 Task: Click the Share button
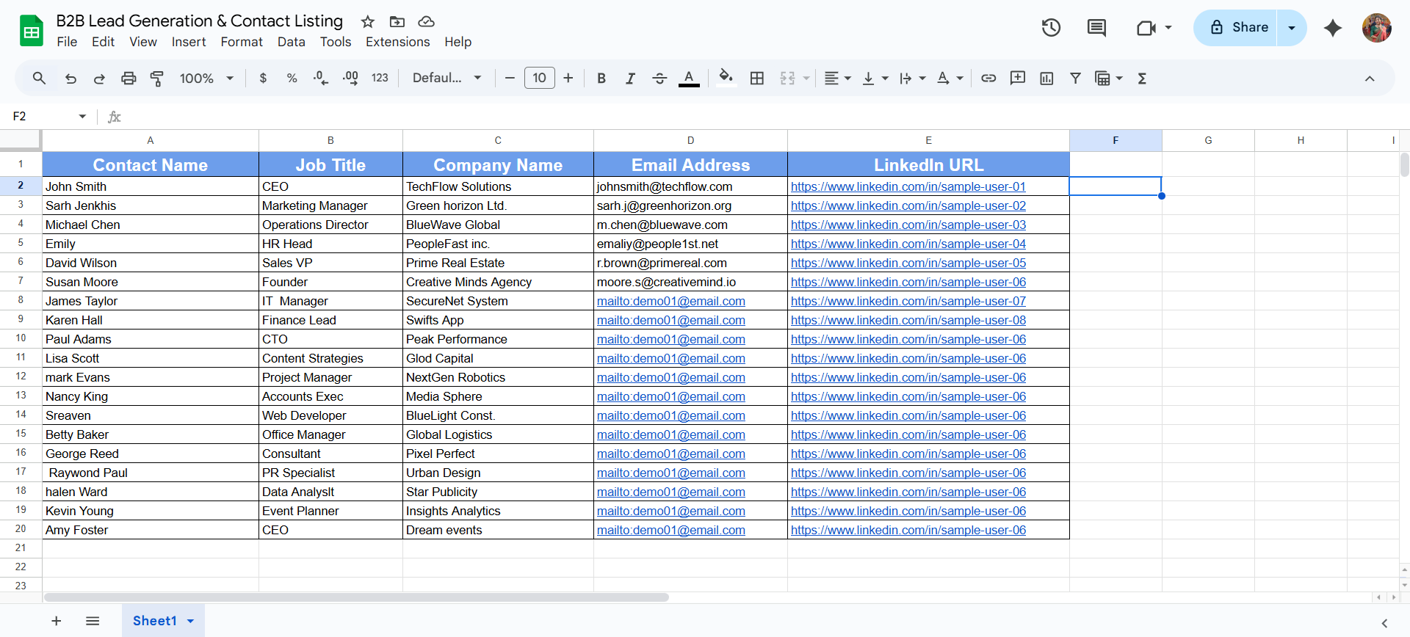(1236, 28)
